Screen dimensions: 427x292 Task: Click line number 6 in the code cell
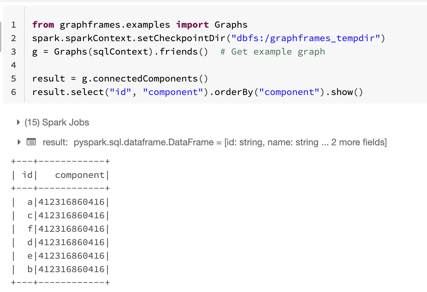(13, 92)
